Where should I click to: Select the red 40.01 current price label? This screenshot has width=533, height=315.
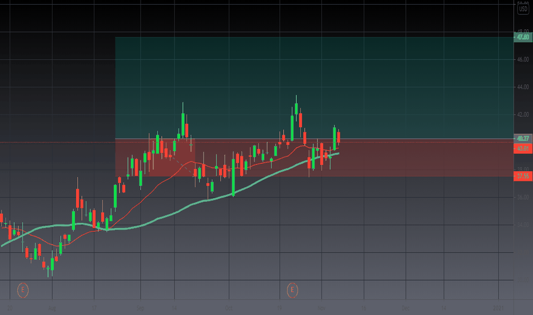click(x=523, y=148)
